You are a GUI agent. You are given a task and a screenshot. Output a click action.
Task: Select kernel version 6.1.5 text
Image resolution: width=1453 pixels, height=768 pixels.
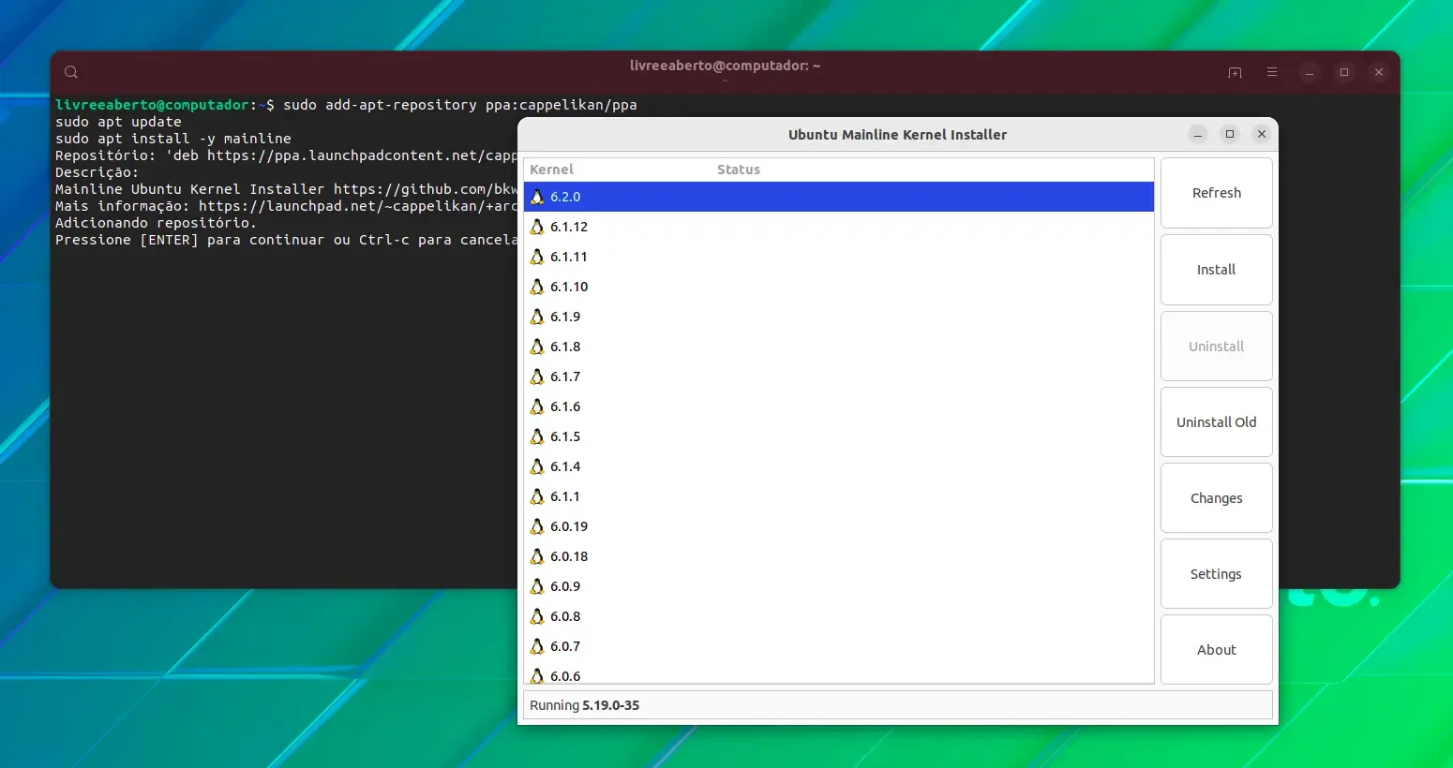(x=565, y=436)
